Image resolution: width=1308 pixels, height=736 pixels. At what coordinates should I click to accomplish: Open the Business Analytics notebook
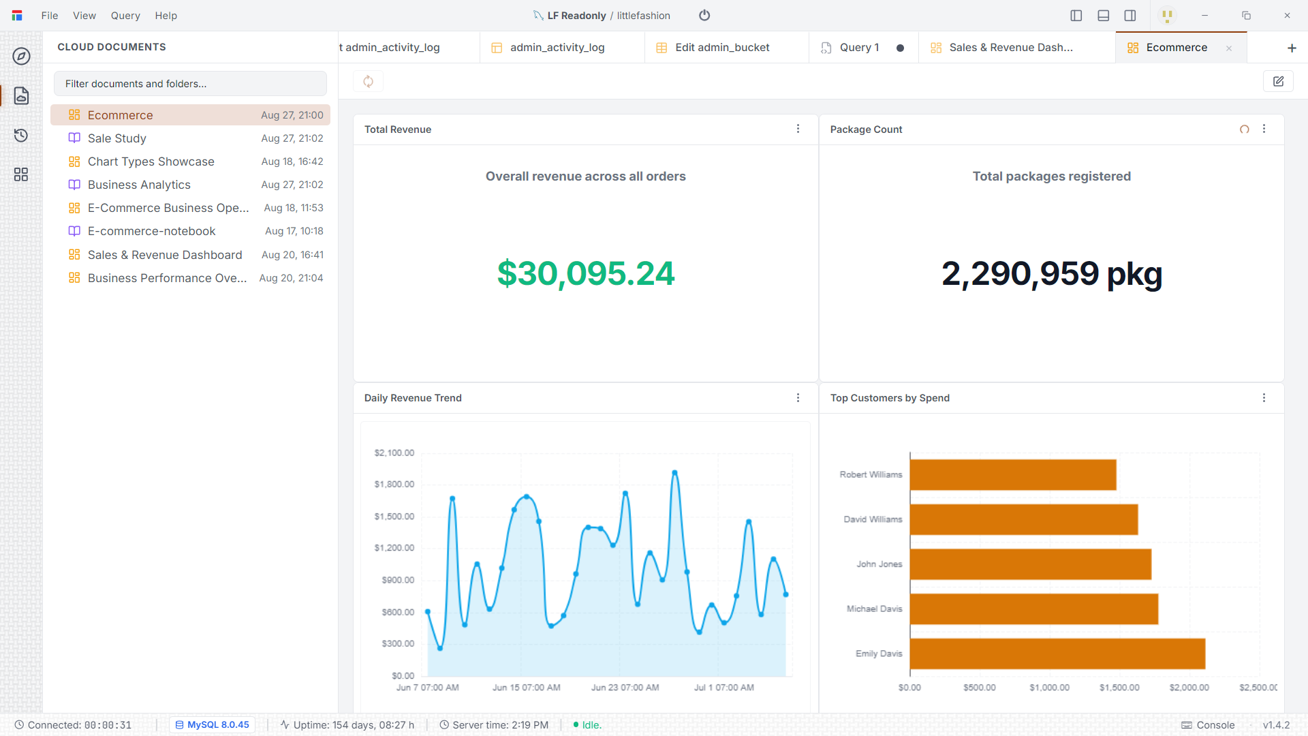190,185
